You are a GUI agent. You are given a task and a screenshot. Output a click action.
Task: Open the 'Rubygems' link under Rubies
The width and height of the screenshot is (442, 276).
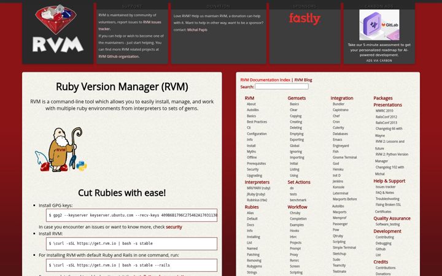point(254,266)
